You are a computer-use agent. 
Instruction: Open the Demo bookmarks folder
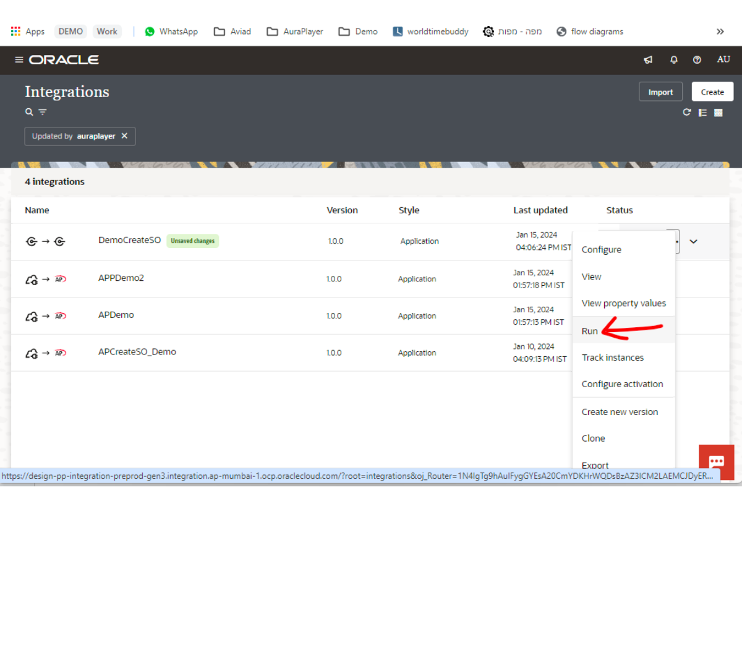(358, 32)
